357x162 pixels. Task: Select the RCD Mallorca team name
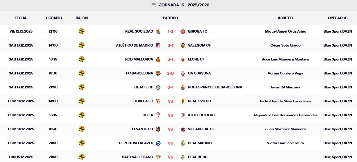tap(139, 59)
